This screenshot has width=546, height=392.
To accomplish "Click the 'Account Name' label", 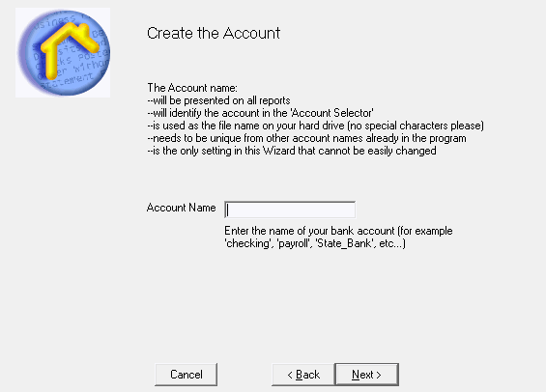I will pos(181,208).
